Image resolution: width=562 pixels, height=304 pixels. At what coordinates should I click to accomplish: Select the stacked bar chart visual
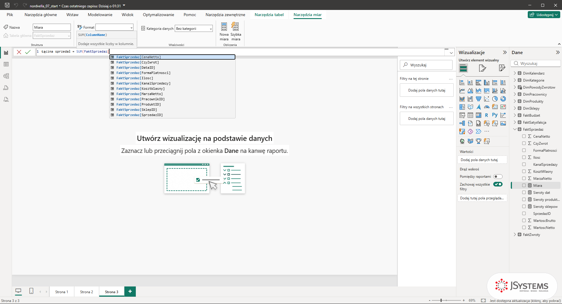462,82
